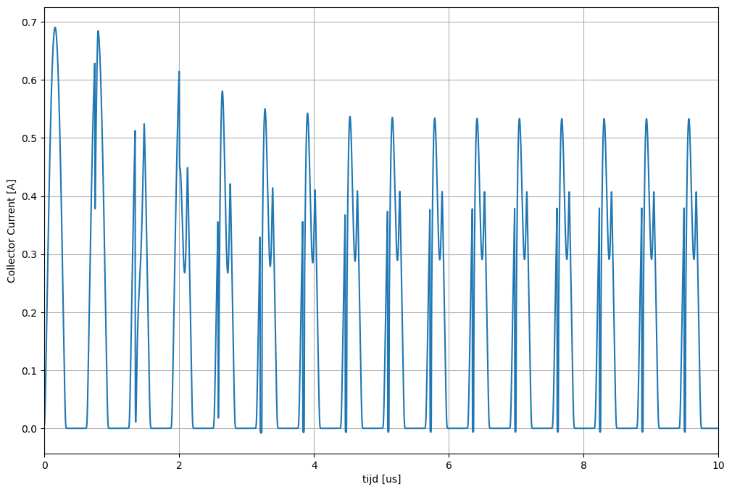Click the "Collector Current [A]" y-axis label
The image size is (732, 492).
point(11,230)
